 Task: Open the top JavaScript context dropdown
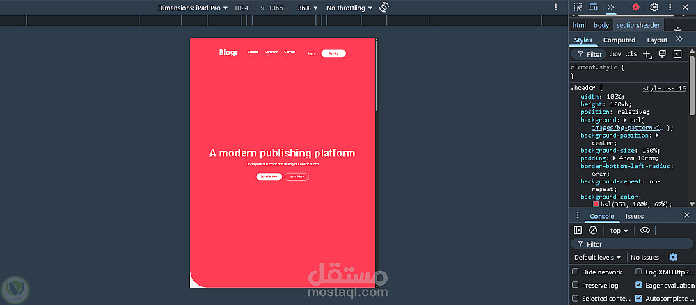coord(619,231)
